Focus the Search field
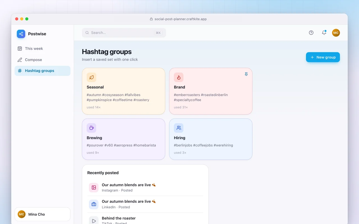The height and width of the screenshot is (224, 359). (124, 33)
